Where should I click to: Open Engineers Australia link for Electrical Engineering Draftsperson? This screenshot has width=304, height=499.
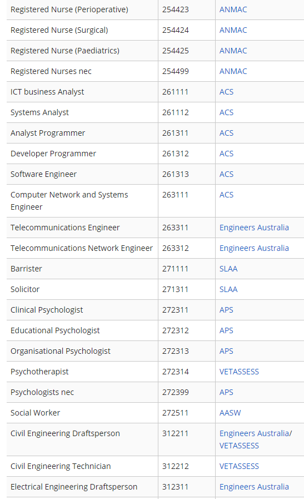tap(254, 487)
